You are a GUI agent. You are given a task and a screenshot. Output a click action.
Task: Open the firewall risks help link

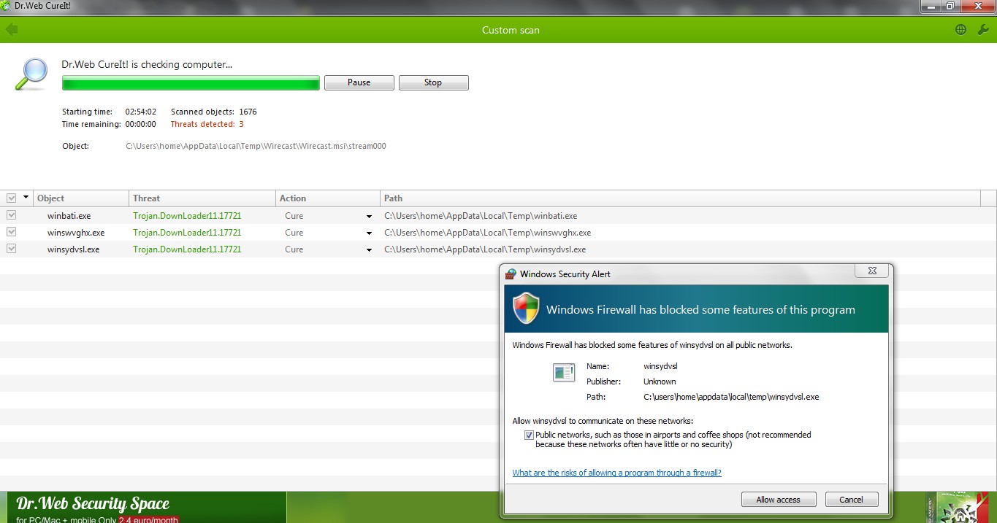point(616,473)
